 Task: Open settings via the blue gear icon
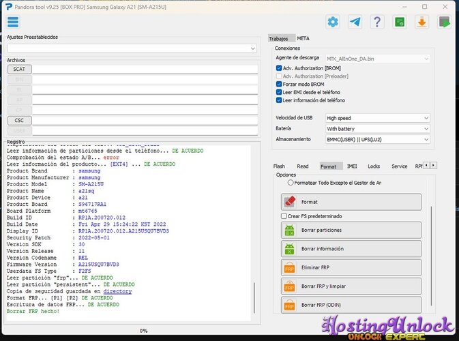click(x=333, y=22)
